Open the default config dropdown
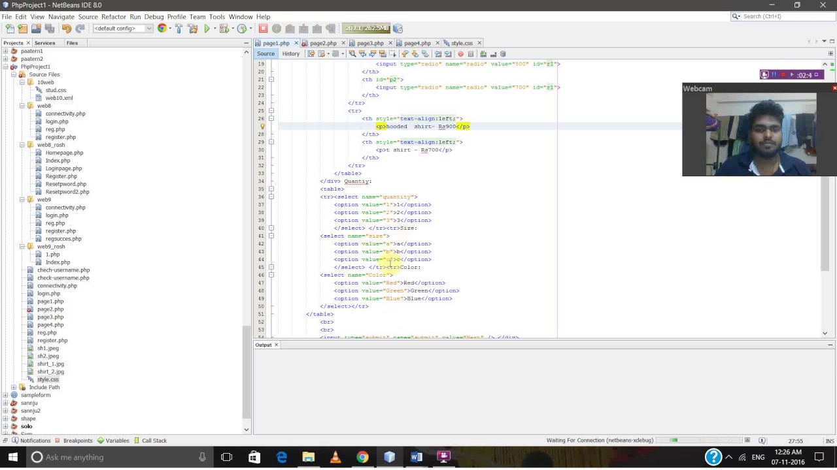 click(x=122, y=29)
